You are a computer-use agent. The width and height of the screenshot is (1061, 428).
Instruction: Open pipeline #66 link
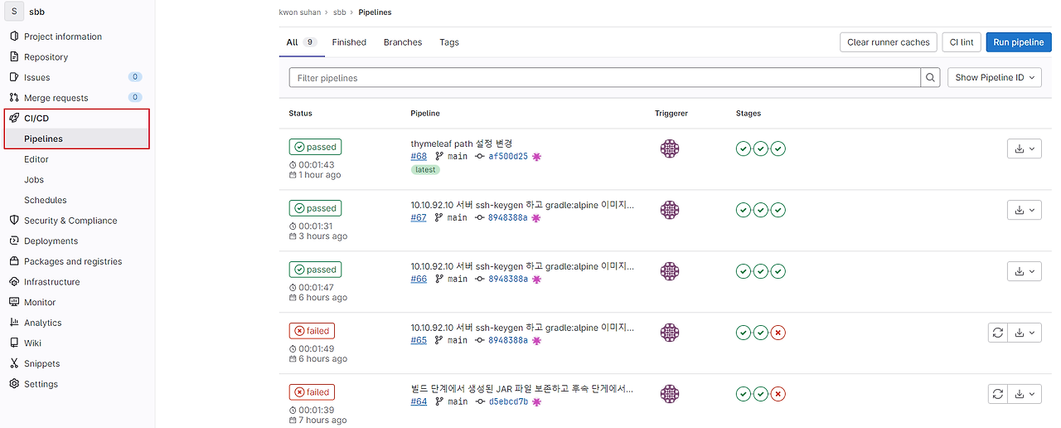click(x=419, y=279)
